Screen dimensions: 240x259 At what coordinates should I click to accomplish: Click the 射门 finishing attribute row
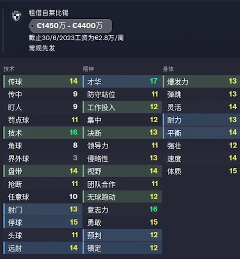(42, 209)
